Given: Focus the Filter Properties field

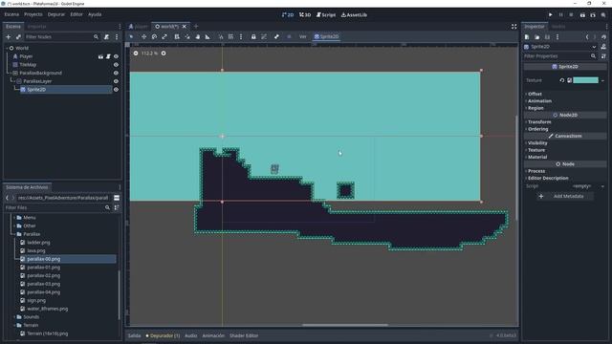Looking at the screenshot, I should (x=559, y=56).
